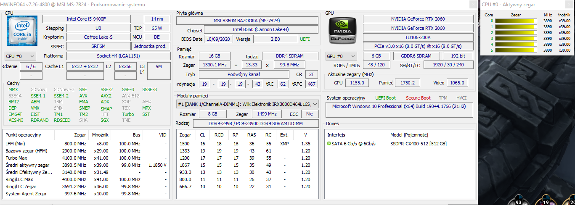Image resolution: width=575 pixels, height=205 pixels.
Task: Click the Podwójny kanał memory mode field
Action: [244, 74]
